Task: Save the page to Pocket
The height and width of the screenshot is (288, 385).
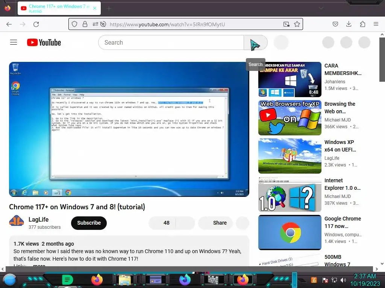Action: tap(335, 24)
